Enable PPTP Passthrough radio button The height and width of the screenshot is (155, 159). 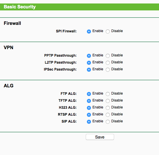pos(89,56)
